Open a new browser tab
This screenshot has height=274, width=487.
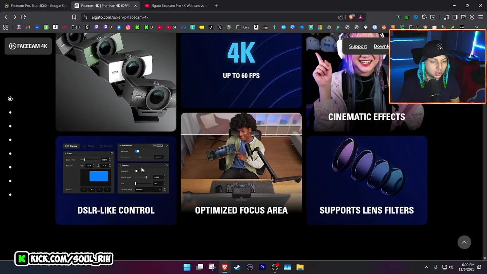pos(216,6)
